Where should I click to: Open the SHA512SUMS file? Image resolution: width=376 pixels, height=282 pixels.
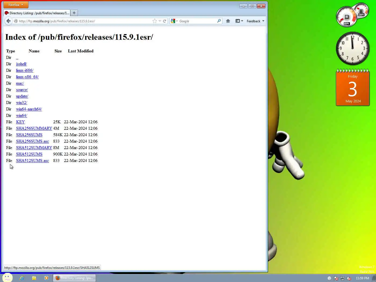(29, 154)
